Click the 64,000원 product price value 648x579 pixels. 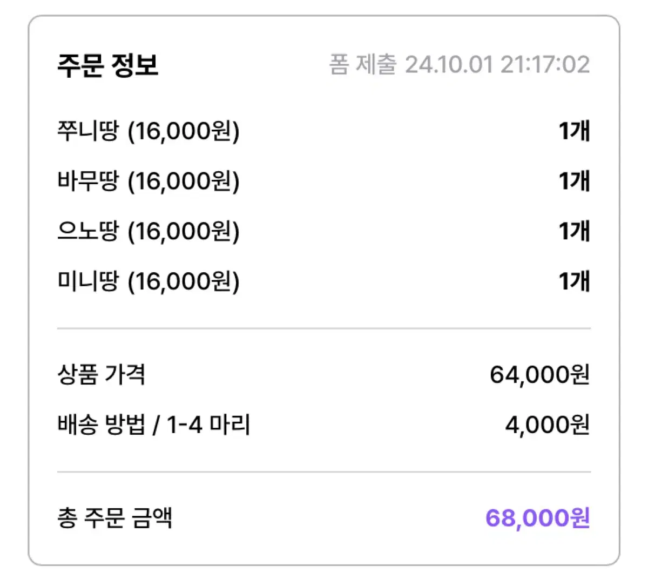[x=539, y=374]
